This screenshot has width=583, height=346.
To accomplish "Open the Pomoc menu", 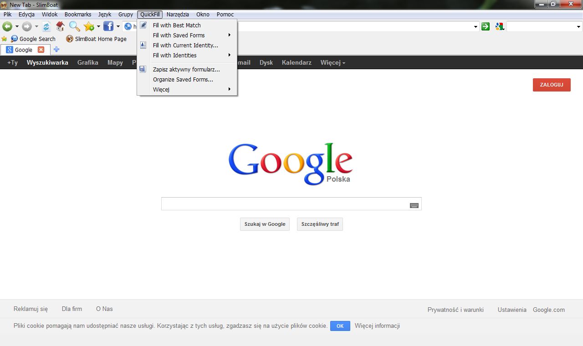I will [225, 15].
